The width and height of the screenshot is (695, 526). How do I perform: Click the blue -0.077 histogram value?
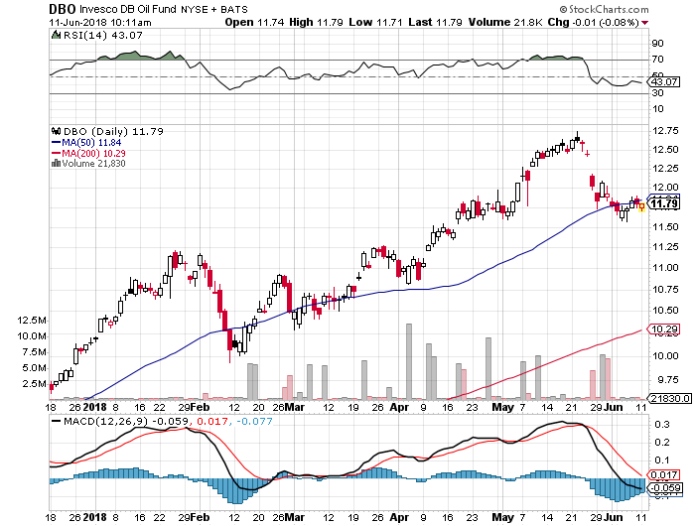tap(254, 421)
